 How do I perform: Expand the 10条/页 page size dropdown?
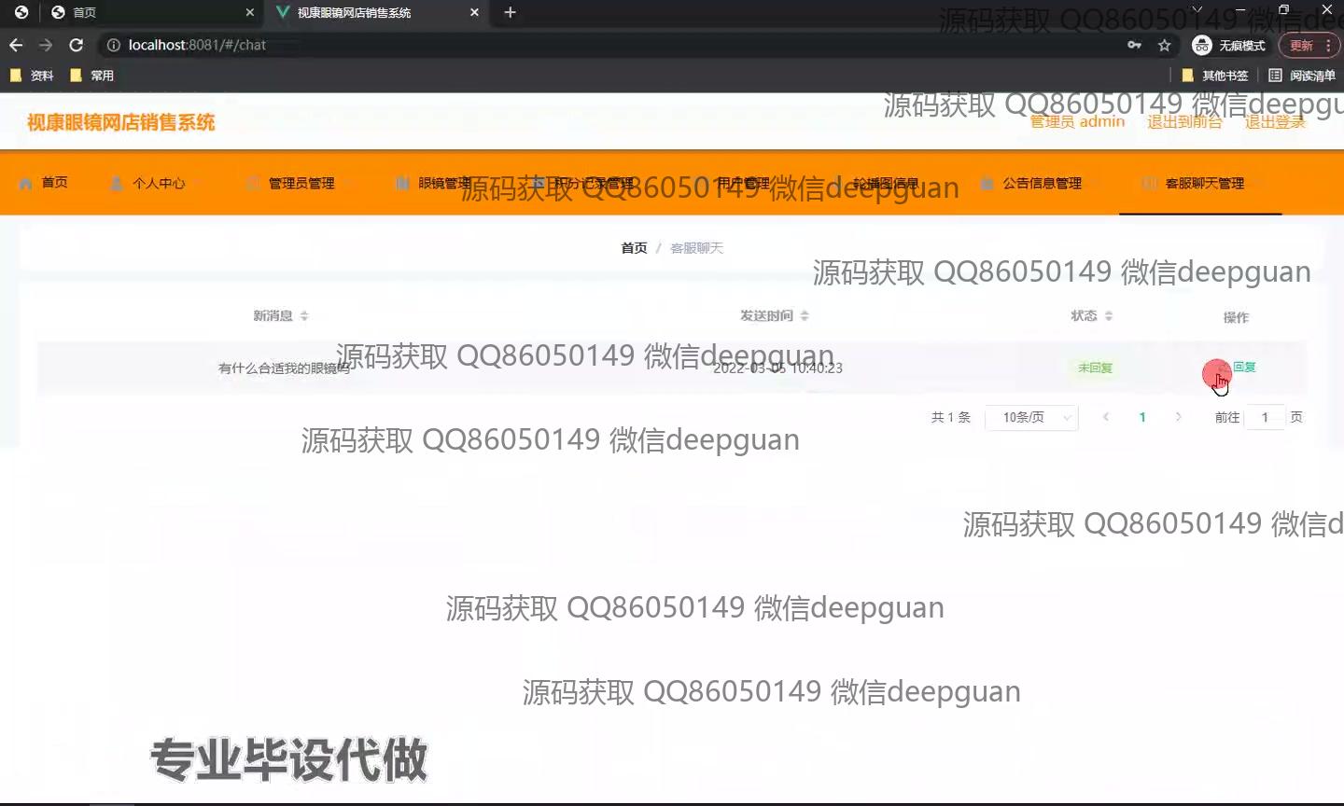(x=1031, y=418)
